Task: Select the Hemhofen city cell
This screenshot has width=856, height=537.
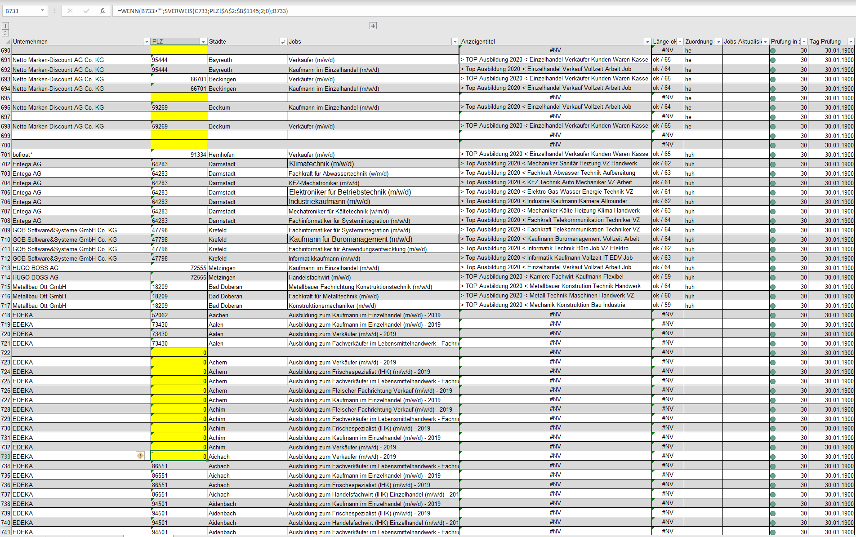Action: point(247,155)
